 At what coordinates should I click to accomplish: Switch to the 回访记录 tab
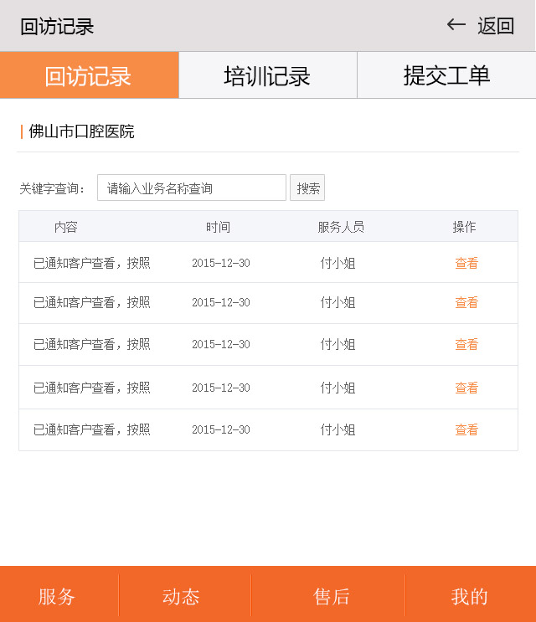coord(89,75)
